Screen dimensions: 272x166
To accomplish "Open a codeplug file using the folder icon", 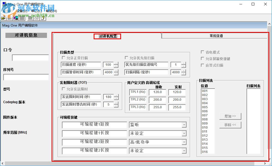I will point(3,18).
